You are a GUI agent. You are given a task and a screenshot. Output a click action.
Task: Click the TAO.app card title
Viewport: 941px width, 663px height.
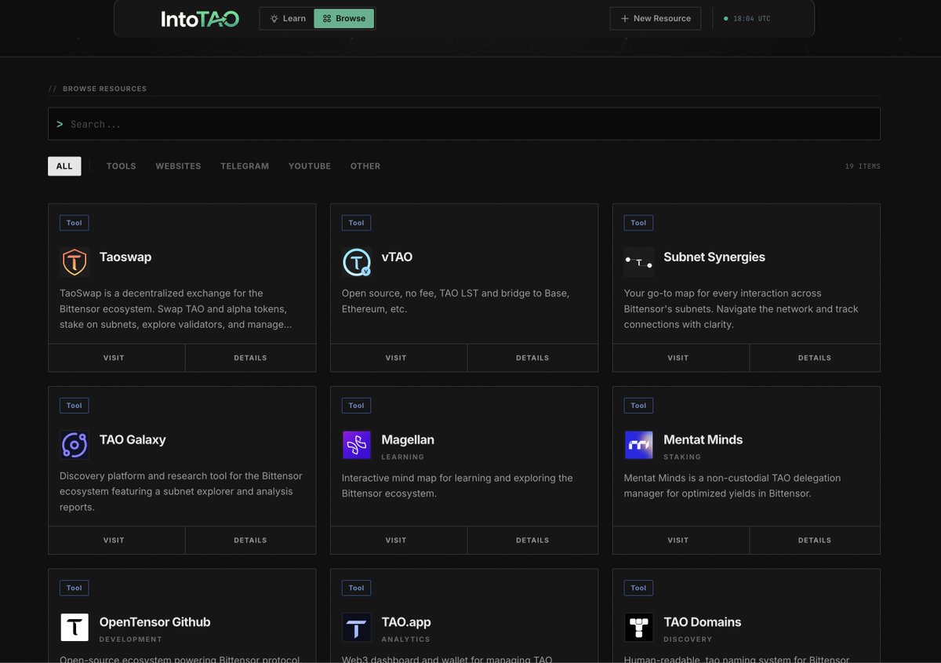pyautogui.click(x=406, y=622)
